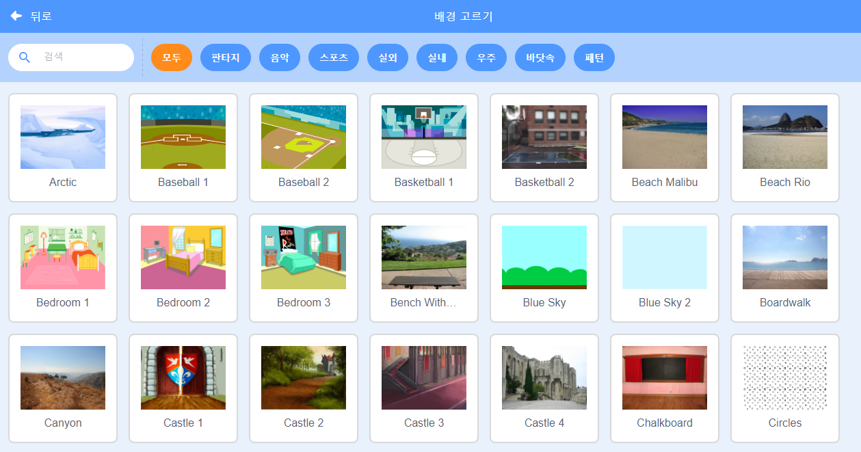Click the 'Baseball 1' name label
This screenshot has width=861, height=452.
coord(183,182)
